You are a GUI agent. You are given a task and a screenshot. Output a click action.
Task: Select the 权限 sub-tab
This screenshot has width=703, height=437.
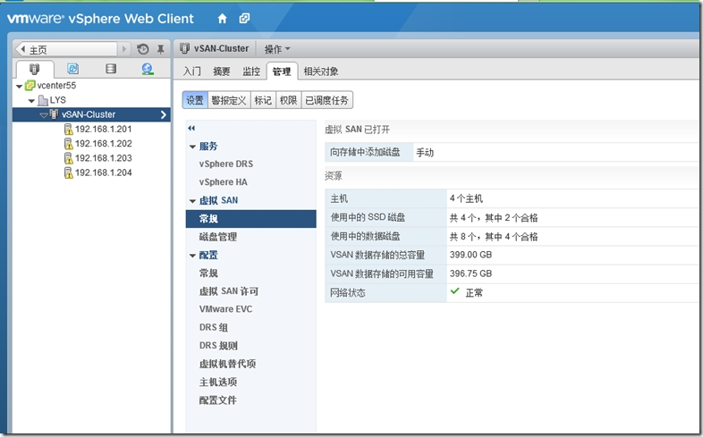click(x=288, y=100)
